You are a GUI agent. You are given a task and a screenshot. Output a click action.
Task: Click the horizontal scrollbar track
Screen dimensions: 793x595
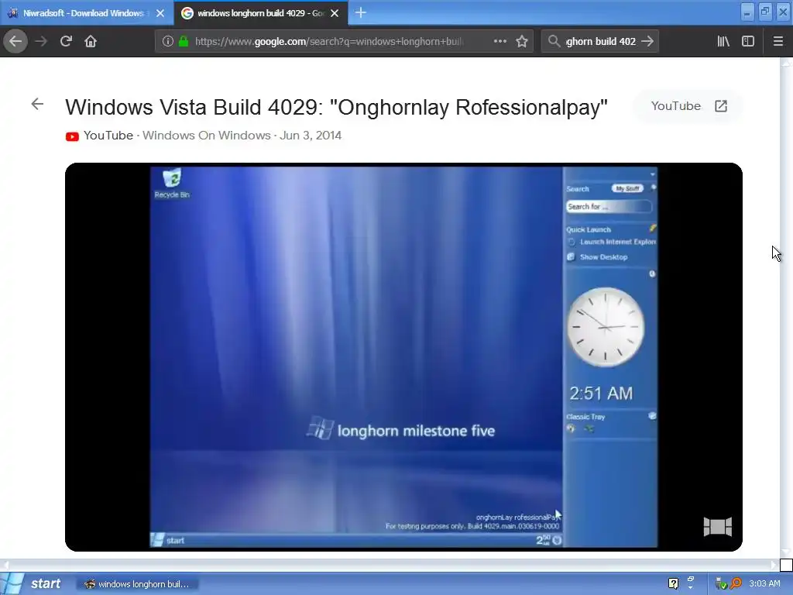(390, 565)
